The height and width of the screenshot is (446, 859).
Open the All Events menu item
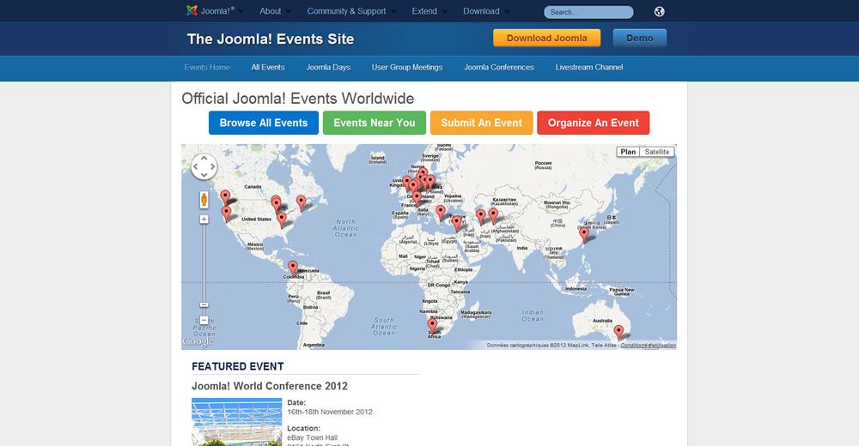(x=268, y=67)
